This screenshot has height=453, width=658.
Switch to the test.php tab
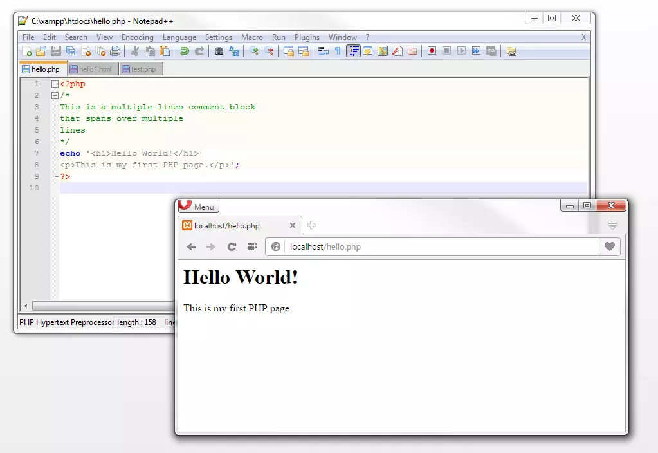[x=141, y=69]
